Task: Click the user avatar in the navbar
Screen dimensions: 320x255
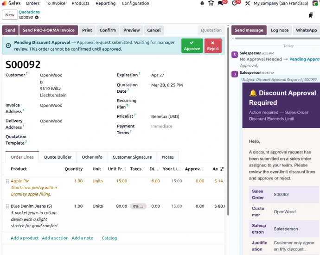Action: coord(315,3)
